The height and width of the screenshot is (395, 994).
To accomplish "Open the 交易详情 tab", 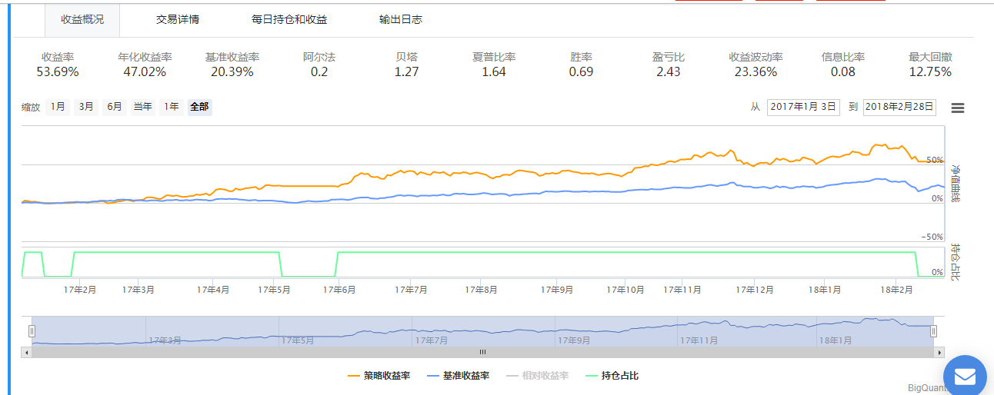I will (x=178, y=19).
